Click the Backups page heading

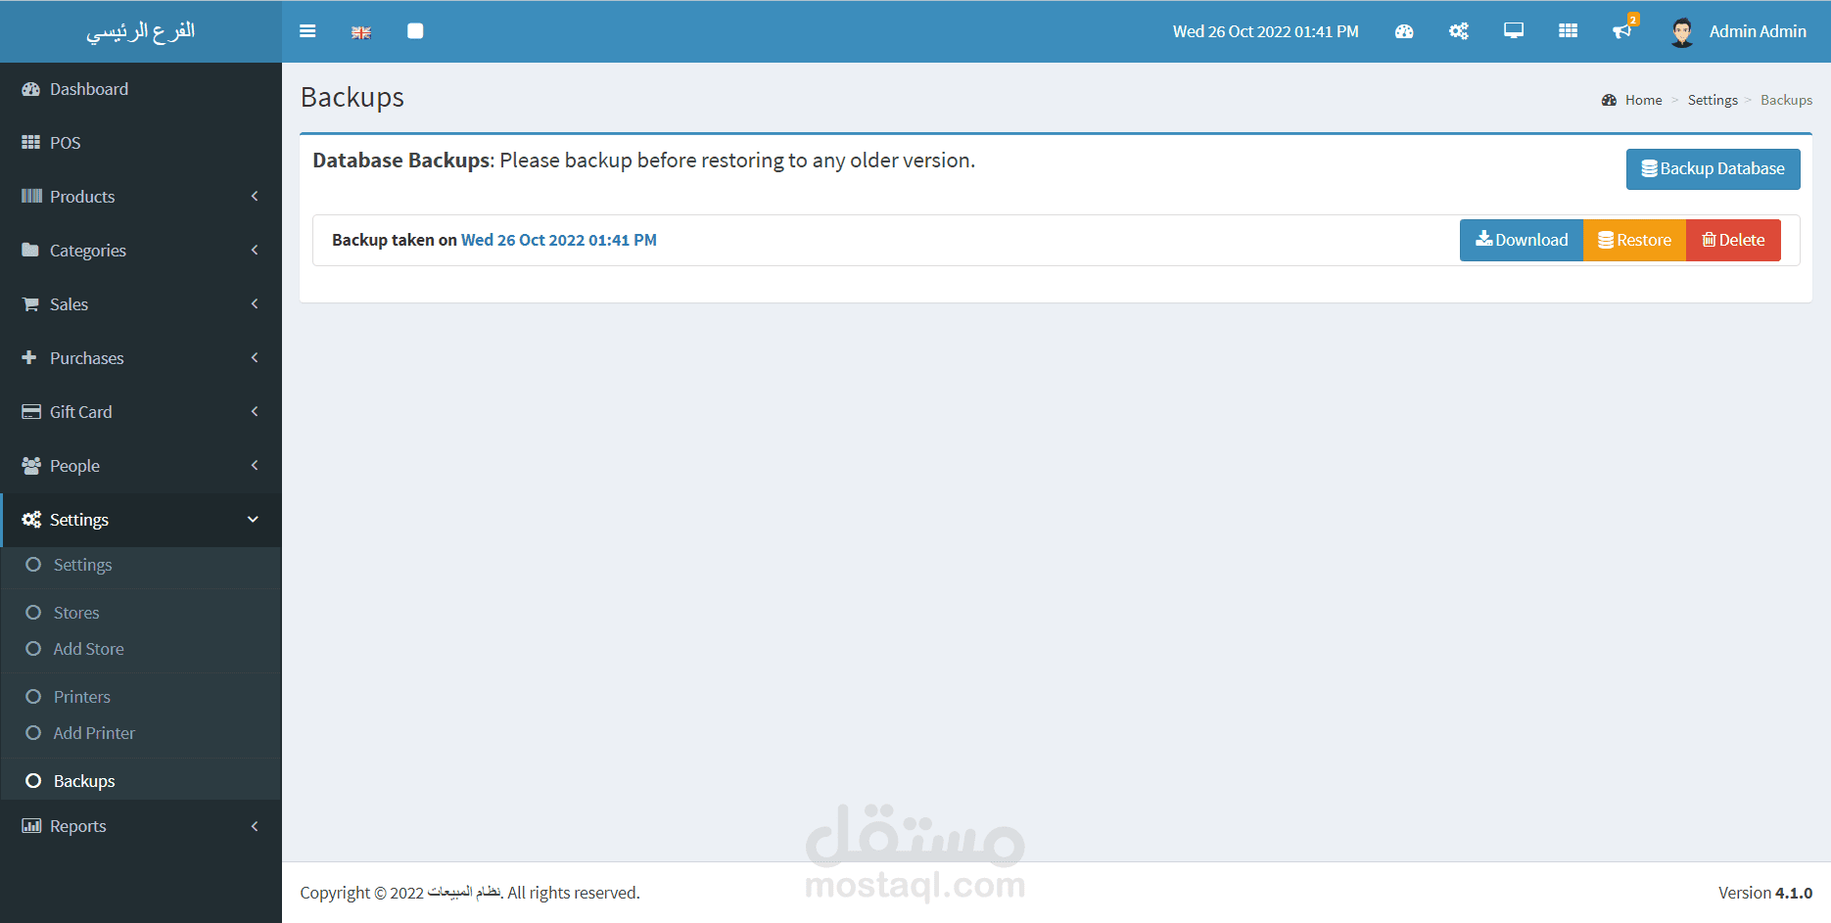coord(352,97)
